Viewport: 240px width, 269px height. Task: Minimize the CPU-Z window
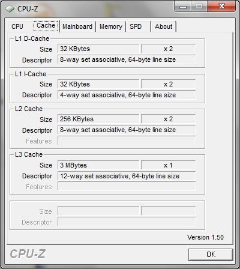tap(183, 7)
